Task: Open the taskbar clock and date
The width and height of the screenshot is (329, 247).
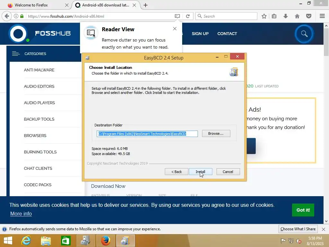Action: tap(315, 241)
